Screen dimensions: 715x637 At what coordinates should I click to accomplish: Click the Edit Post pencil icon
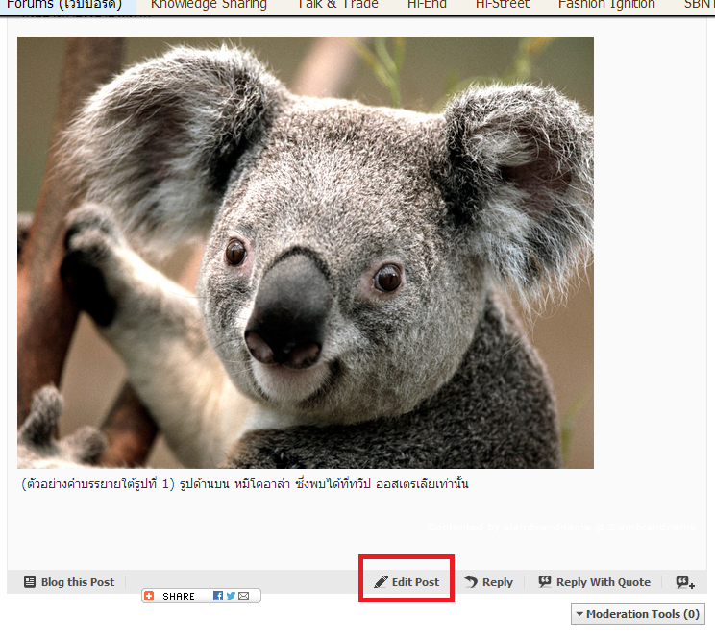[x=382, y=582]
